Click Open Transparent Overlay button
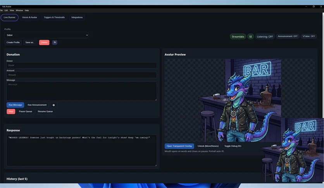 (x=179, y=146)
